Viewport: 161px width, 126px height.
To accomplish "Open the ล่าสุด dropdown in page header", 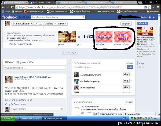I will click(62, 24).
